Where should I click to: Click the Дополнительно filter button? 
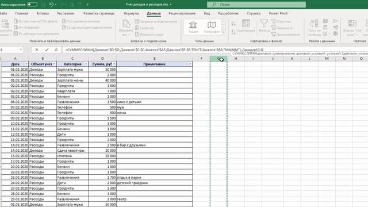(286, 34)
